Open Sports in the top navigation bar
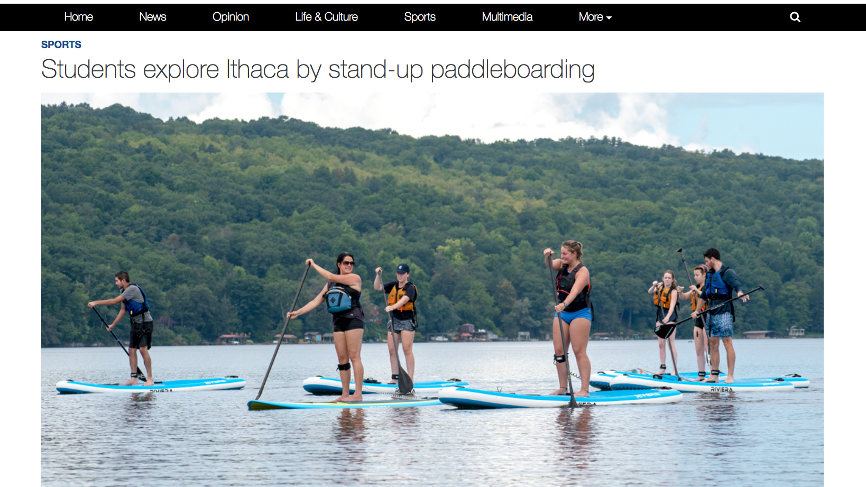 coord(420,17)
